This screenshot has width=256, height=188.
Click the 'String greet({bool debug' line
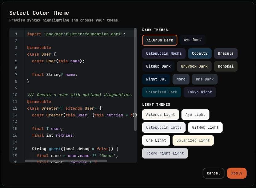75,149
